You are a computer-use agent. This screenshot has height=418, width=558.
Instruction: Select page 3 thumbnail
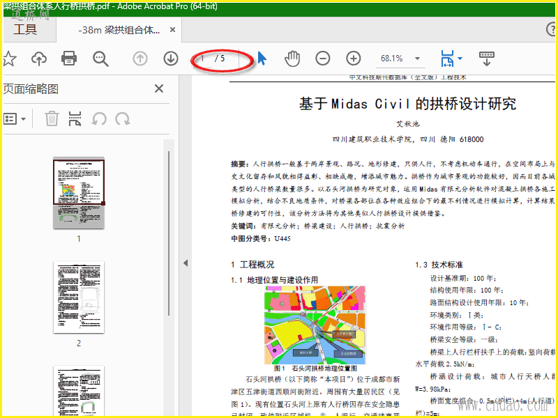[79, 391]
